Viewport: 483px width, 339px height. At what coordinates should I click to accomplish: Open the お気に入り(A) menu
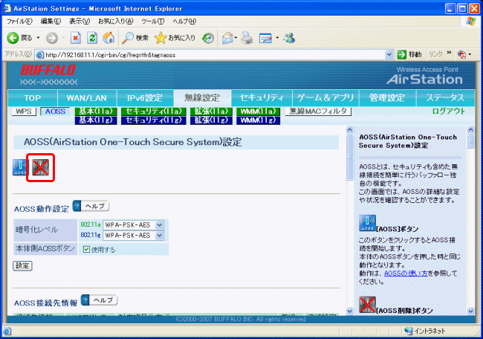click(115, 22)
